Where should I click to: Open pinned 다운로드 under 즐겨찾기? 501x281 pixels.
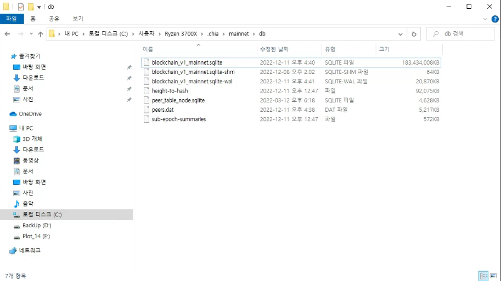[x=33, y=77]
